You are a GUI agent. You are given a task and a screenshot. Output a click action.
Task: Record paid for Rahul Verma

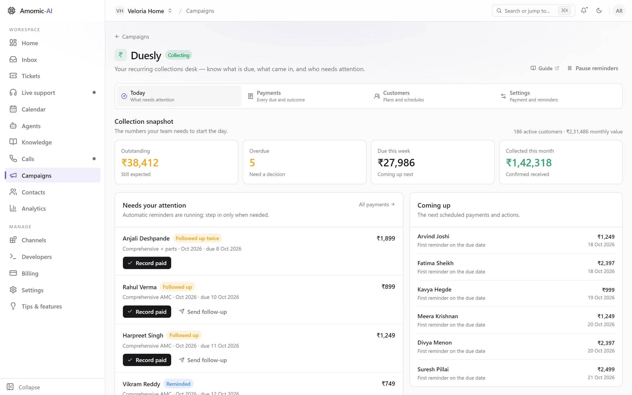pos(147,312)
